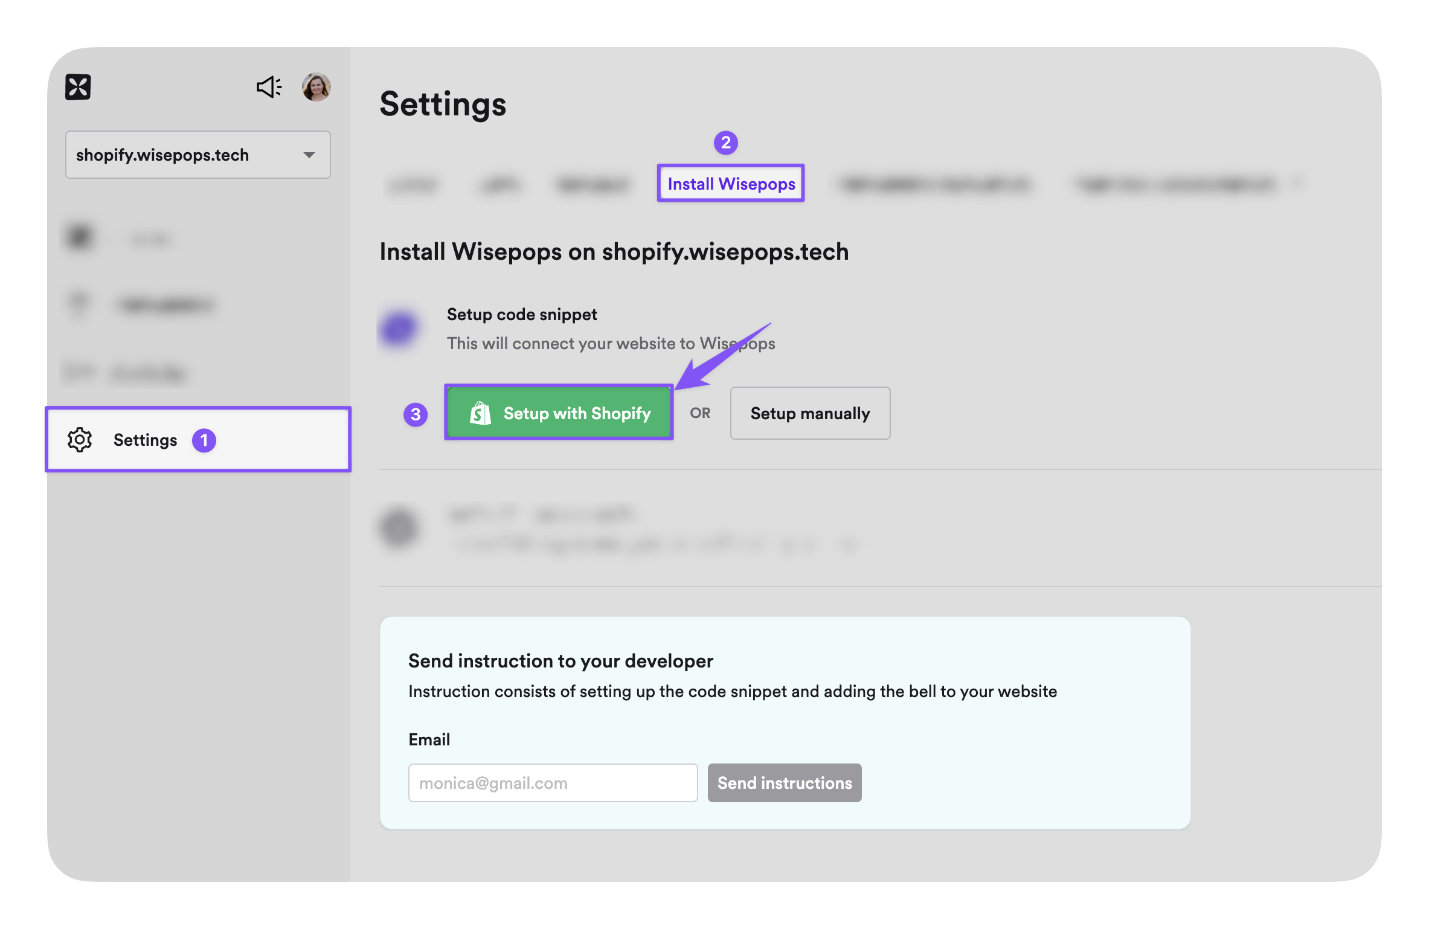Click the developer email input field

point(552,783)
